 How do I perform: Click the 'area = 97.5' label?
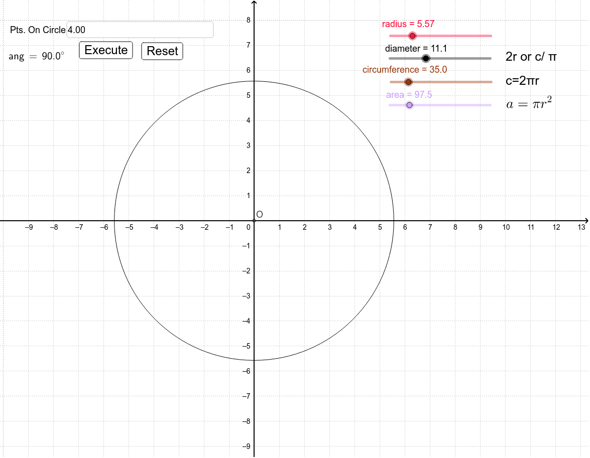click(x=409, y=95)
